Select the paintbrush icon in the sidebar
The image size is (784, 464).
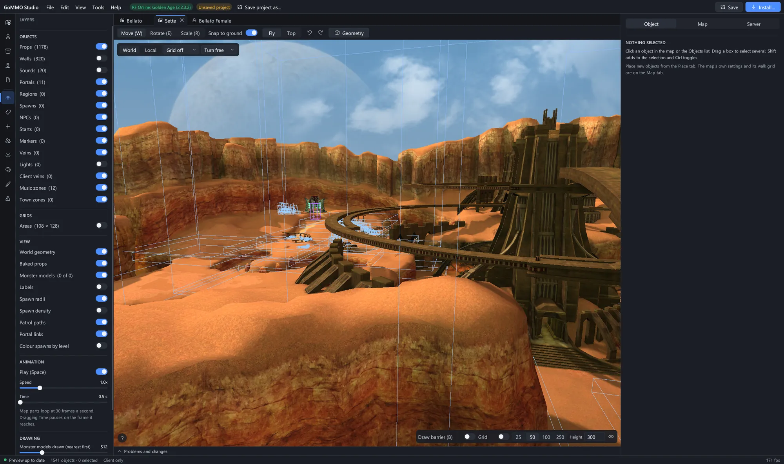pos(8,184)
